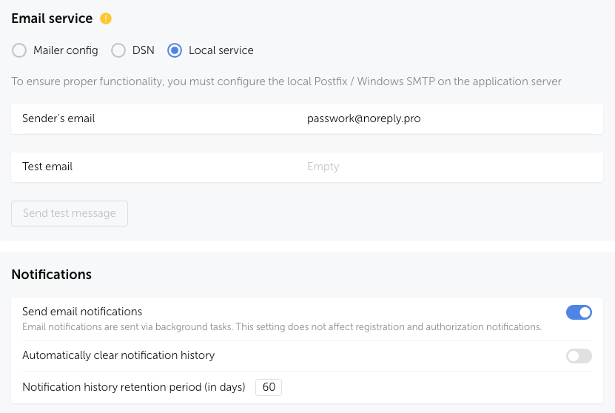615x413 pixels.
Task: Click the Notifications section heading
Action: coord(51,275)
